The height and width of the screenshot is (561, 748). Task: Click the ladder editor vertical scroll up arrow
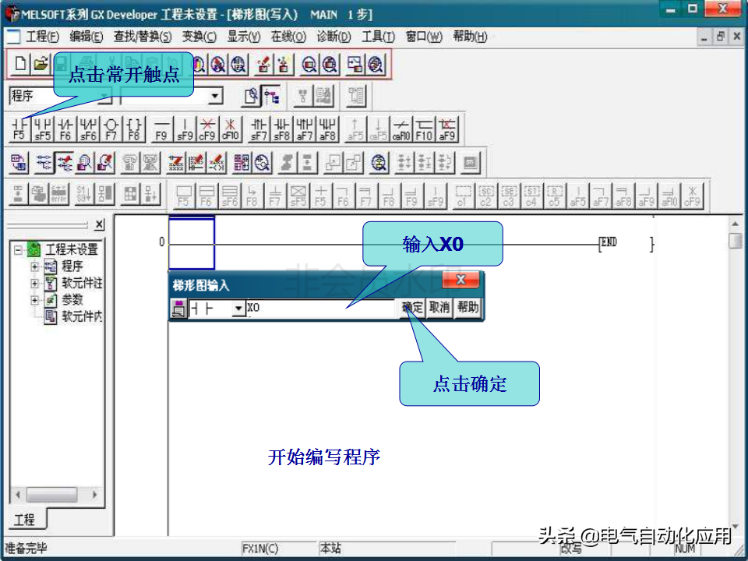pyautogui.click(x=735, y=224)
